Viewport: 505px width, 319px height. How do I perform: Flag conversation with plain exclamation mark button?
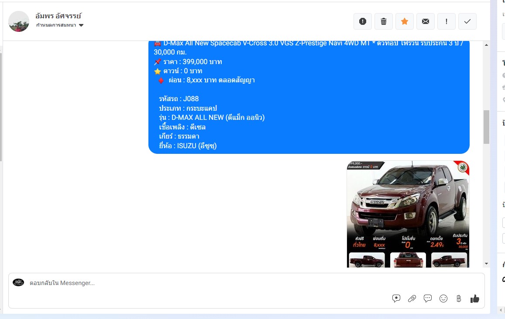click(447, 21)
